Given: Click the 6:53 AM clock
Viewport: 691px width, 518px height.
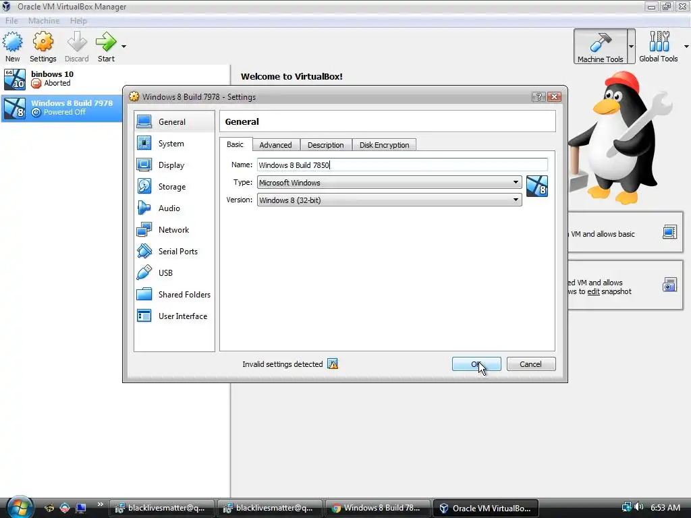Looking at the screenshot, I should 665,507.
